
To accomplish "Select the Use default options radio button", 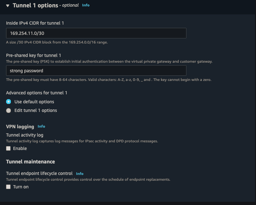I will coord(8,102).
